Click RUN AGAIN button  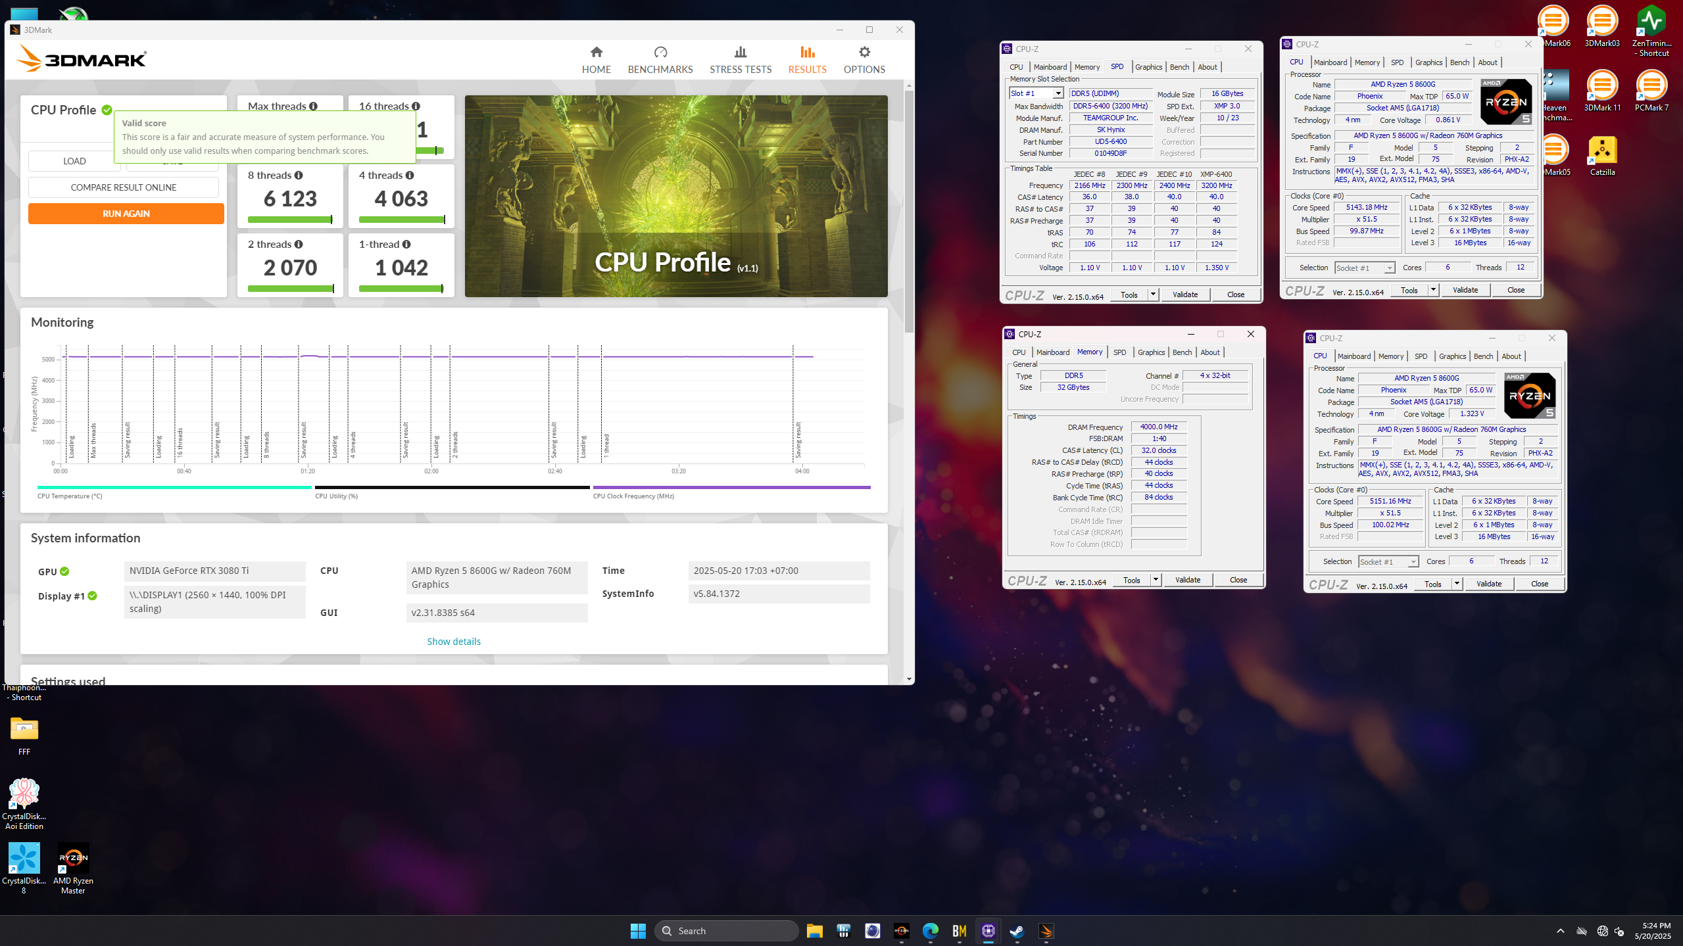126,214
